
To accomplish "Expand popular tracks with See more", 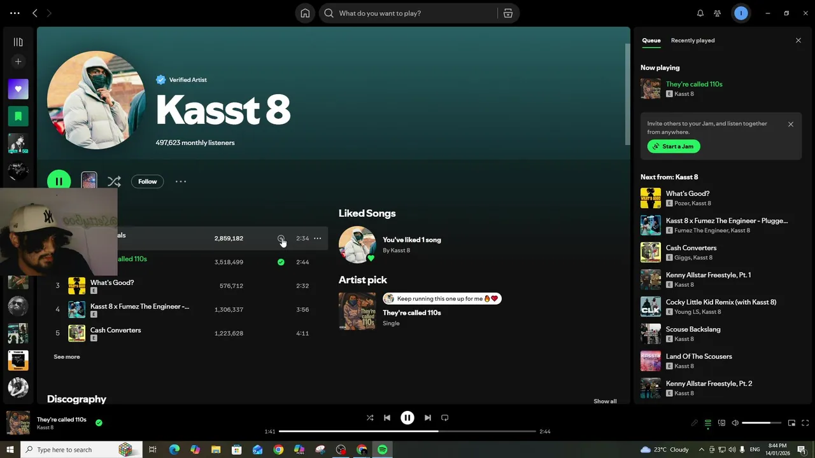I will 67,357.
